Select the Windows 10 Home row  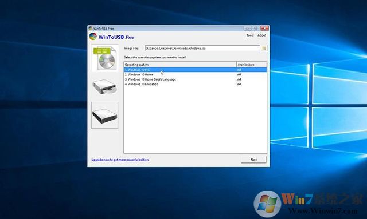(195, 75)
